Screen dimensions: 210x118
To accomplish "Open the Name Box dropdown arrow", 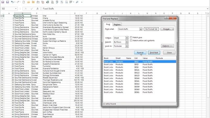I will (16, 9).
